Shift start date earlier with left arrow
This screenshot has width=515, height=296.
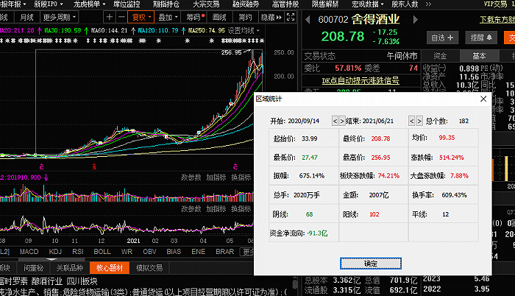(335, 121)
